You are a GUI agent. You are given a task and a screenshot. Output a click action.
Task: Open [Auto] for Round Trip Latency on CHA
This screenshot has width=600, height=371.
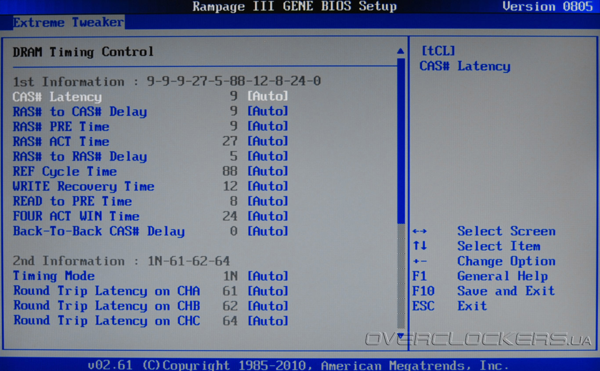tap(267, 291)
